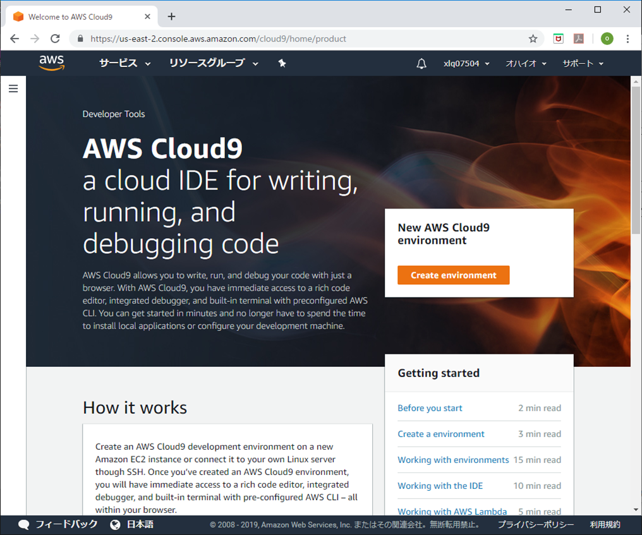The image size is (642, 535).
Task: Click the AWS Cloud9 hero title
Action: [162, 148]
